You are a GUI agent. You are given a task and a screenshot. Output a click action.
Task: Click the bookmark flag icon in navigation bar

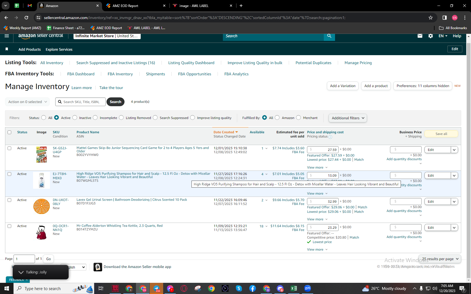(7, 49)
